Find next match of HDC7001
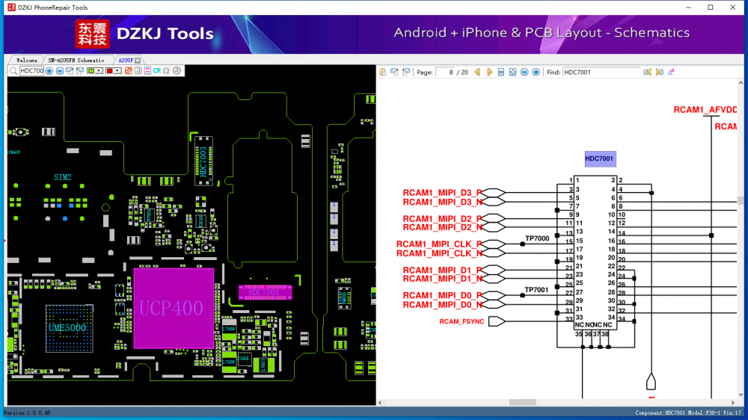This screenshot has height=420, width=748. click(x=659, y=72)
